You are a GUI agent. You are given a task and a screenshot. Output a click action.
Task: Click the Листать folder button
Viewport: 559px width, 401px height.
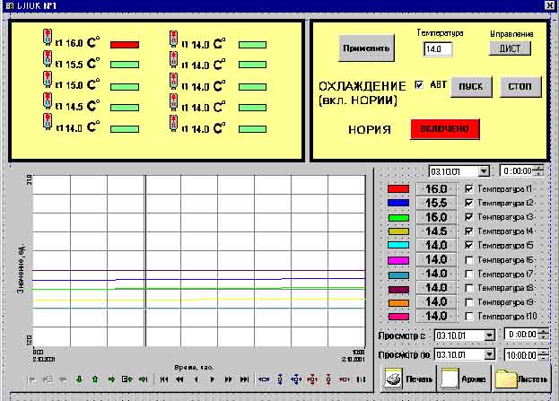click(521, 379)
